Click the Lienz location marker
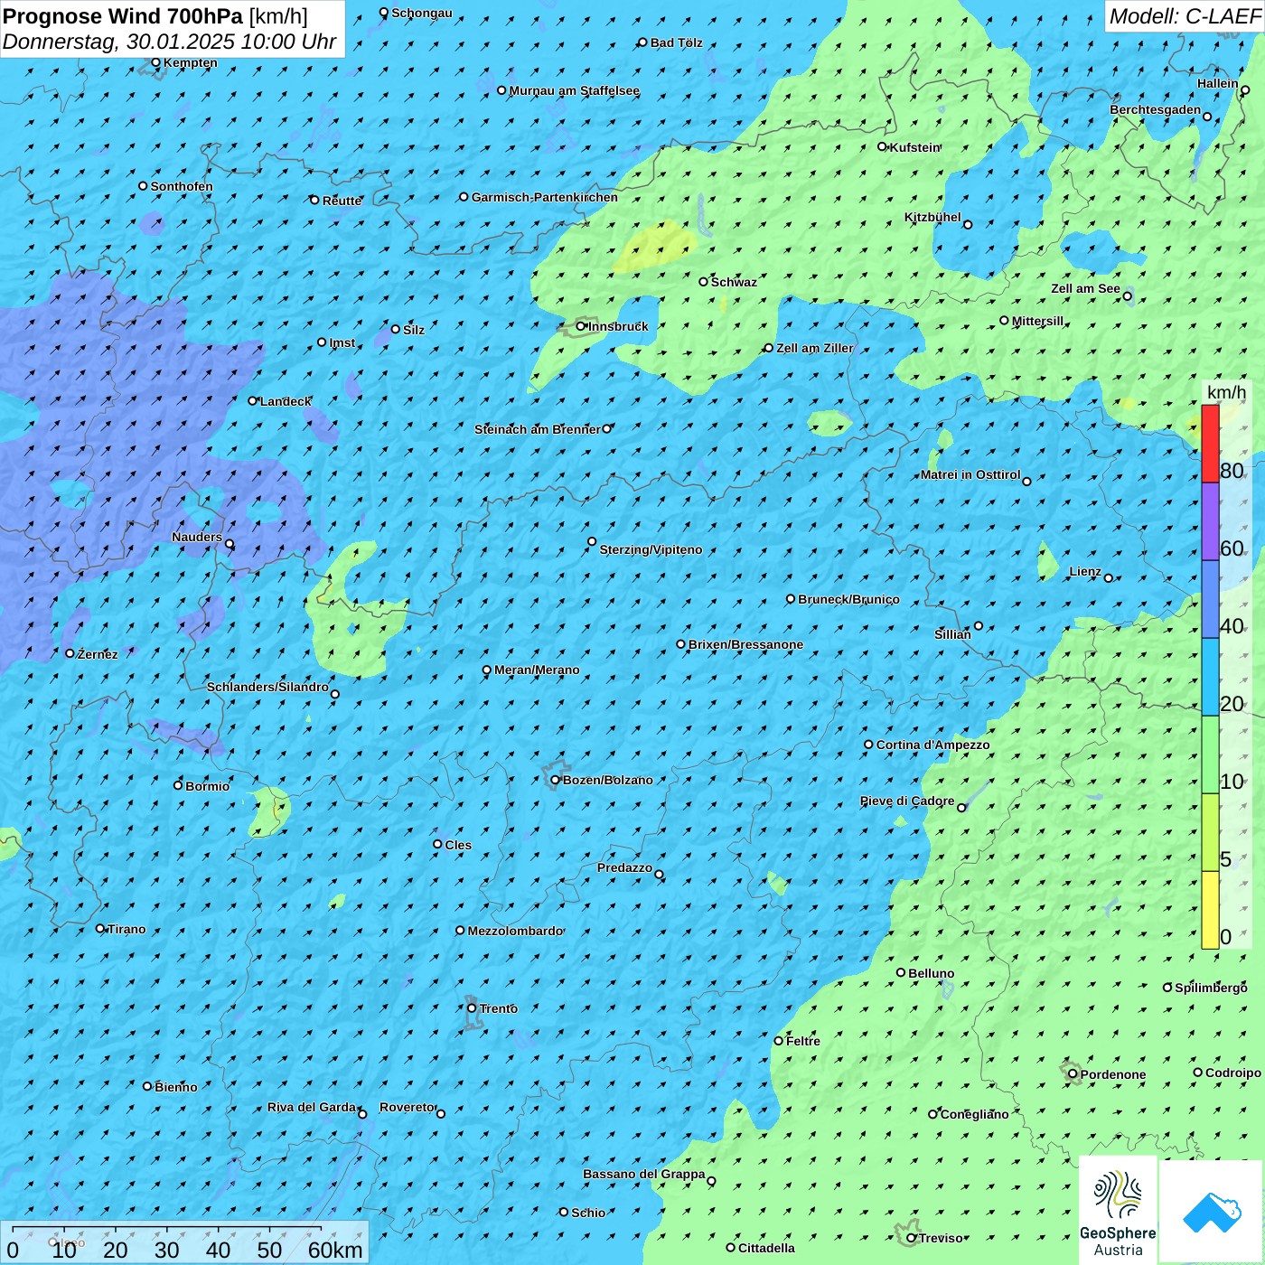This screenshot has width=1265, height=1265. click(x=1109, y=578)
